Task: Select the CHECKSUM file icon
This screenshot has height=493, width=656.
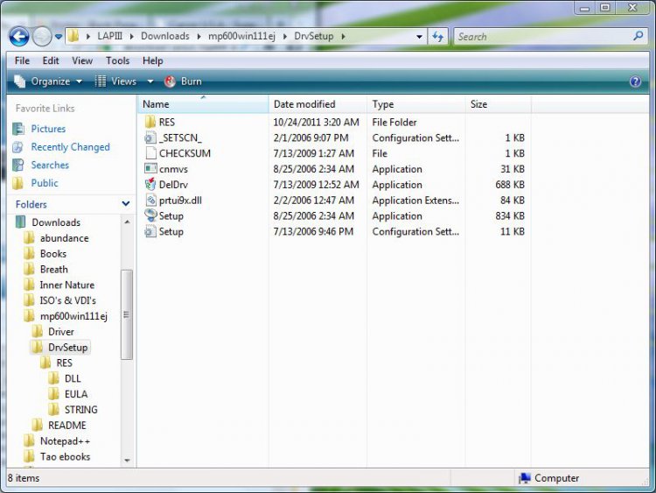Action: click(150, 153)
